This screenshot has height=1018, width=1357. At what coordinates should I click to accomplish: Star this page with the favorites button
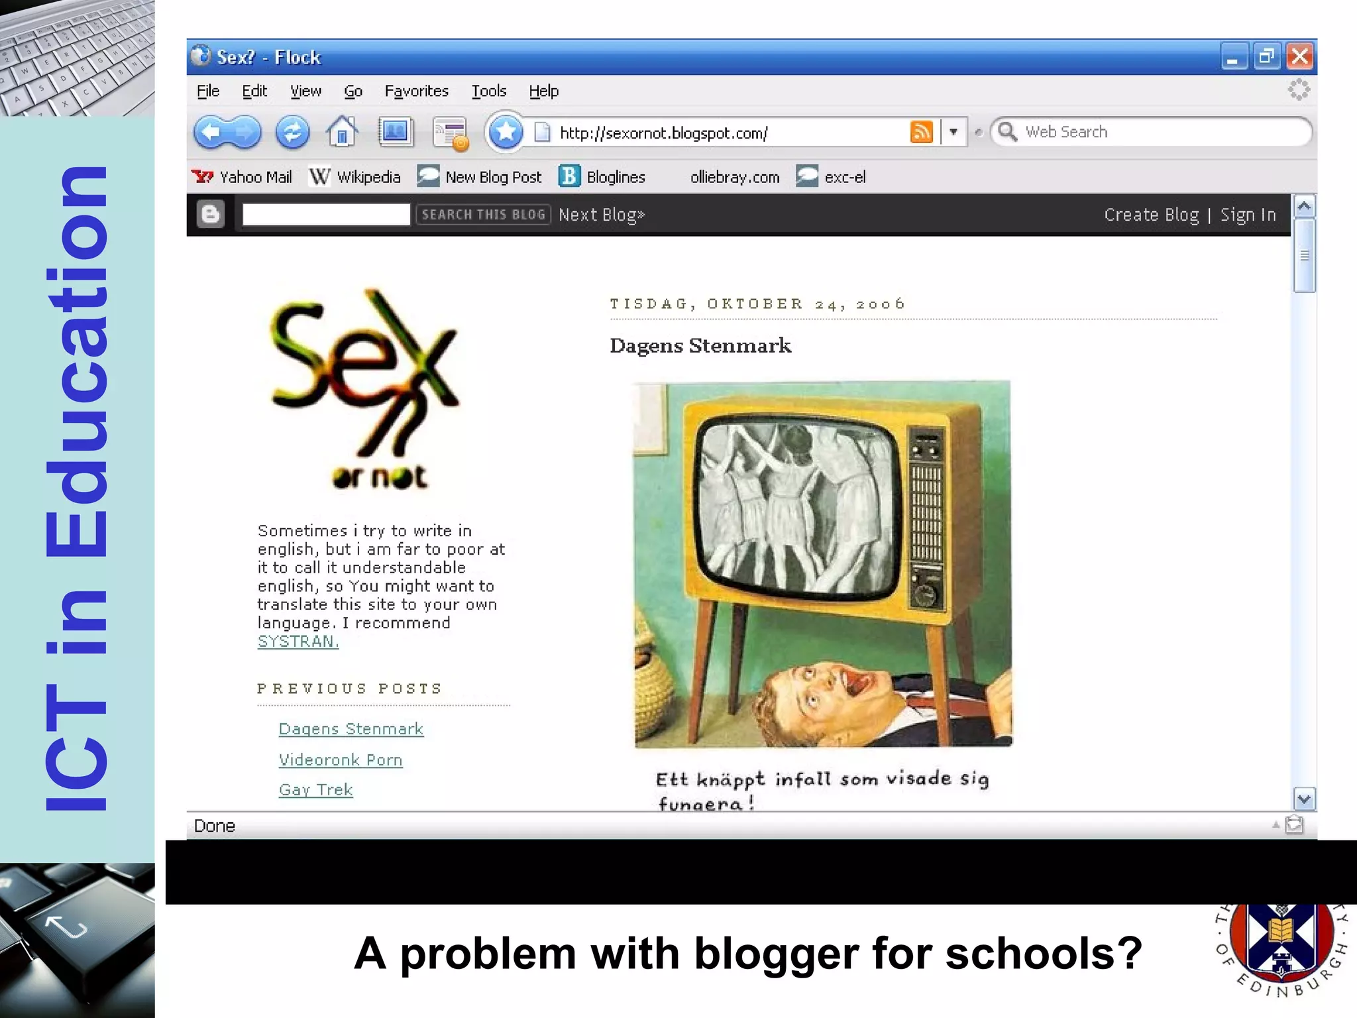(506, 132)
